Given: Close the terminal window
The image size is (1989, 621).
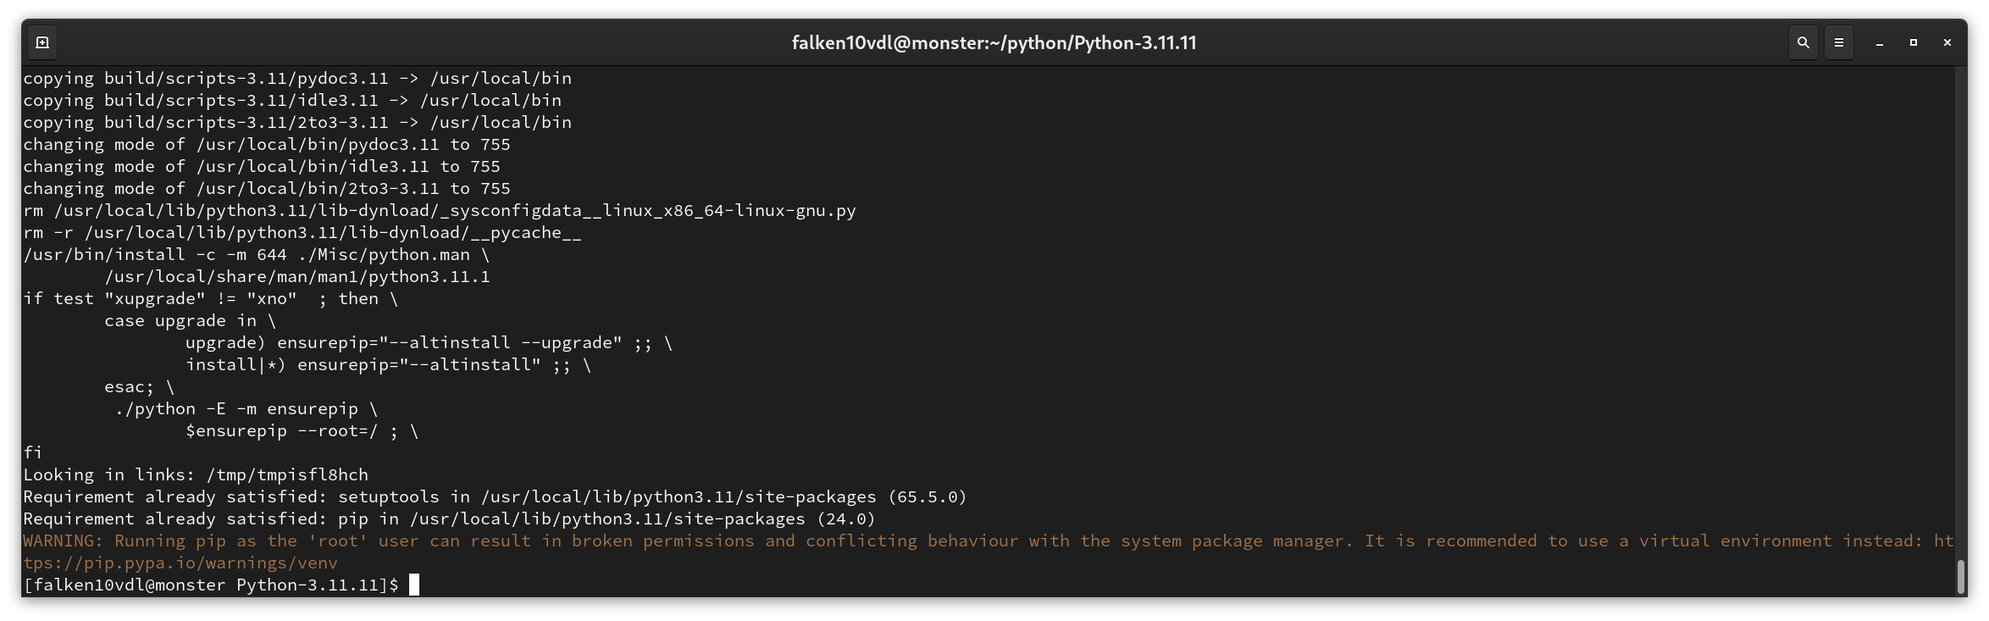Looking at the screenshot, I should point(1947,42).
